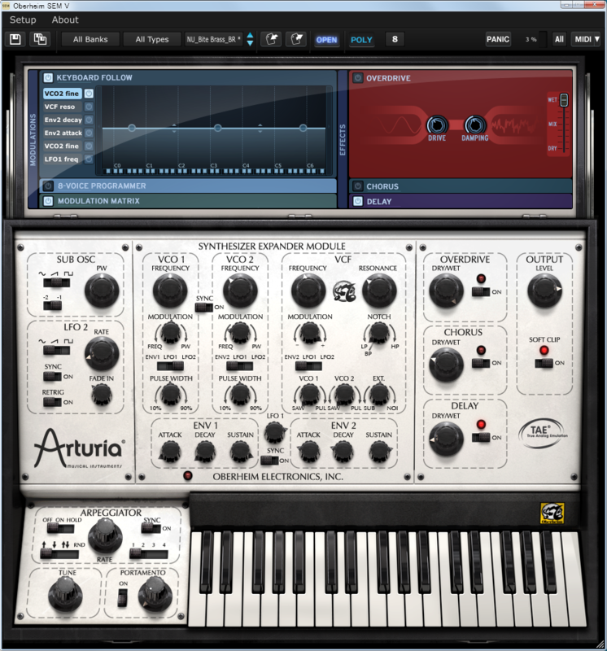This screenshot has width=607, height=651.
Task: Click the OPEN button
Action: 327,40
